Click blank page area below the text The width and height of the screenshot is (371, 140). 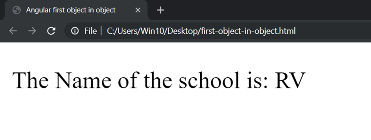click(x=185, y=119)
